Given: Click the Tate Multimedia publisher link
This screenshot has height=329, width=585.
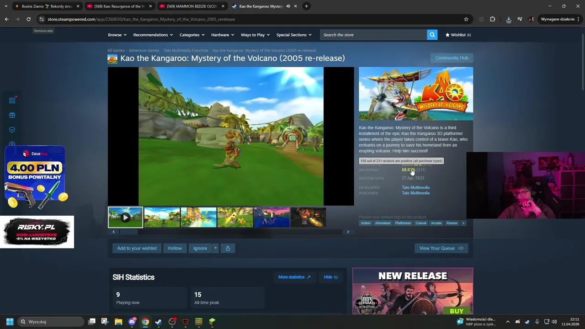Looking at the screenshot, I should pyautogui.click(x=415, y=193).
